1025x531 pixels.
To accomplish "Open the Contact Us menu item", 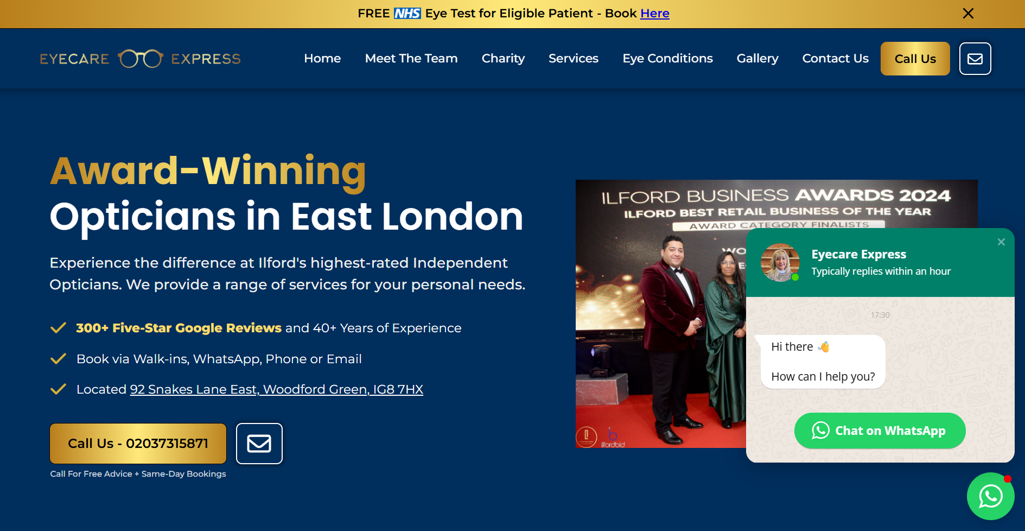I will tap(835, 58).
